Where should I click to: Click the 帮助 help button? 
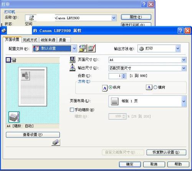[x=178, y=164]
